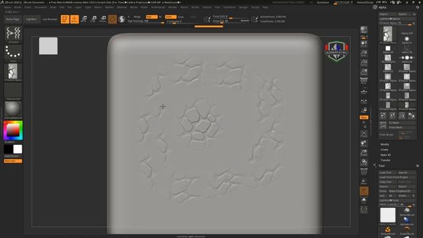Activate the Move tool in top shelf

pyautogui.click(x=84, y=19)
